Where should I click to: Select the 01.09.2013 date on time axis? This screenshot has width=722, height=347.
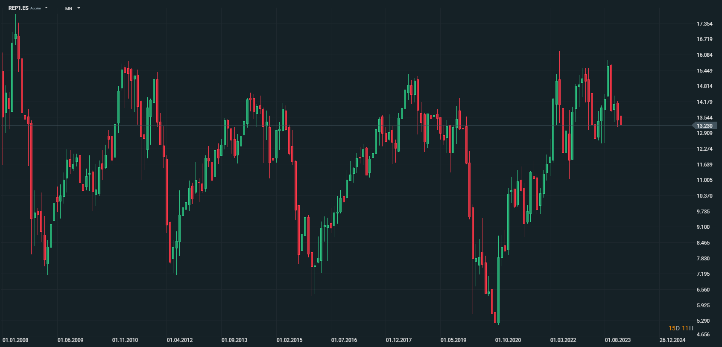point(234,340)
